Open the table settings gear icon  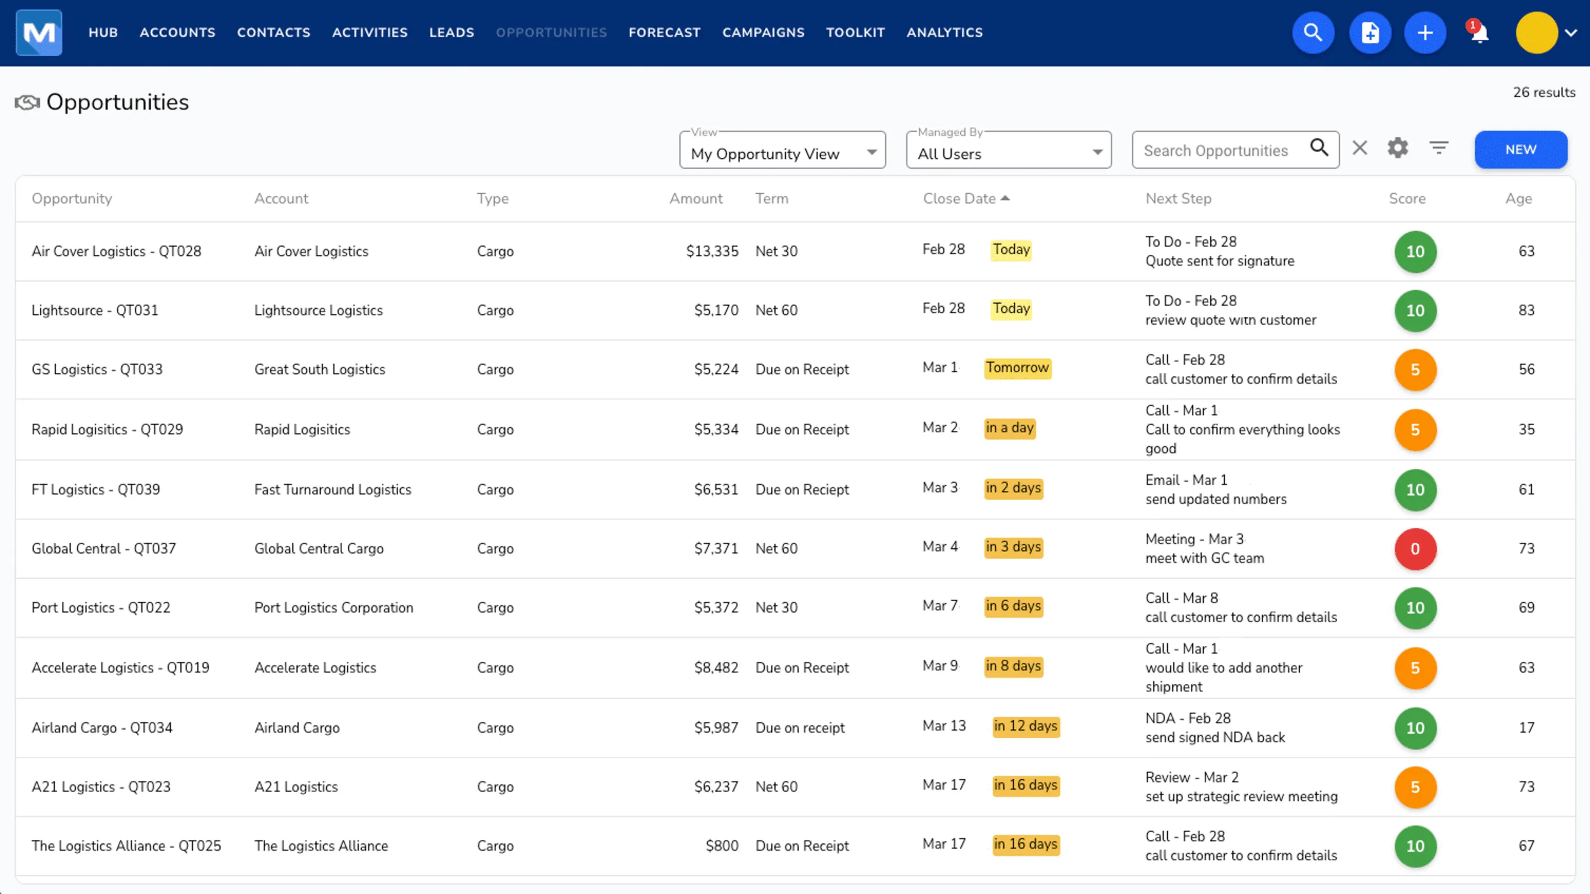tap(1397, 148)
